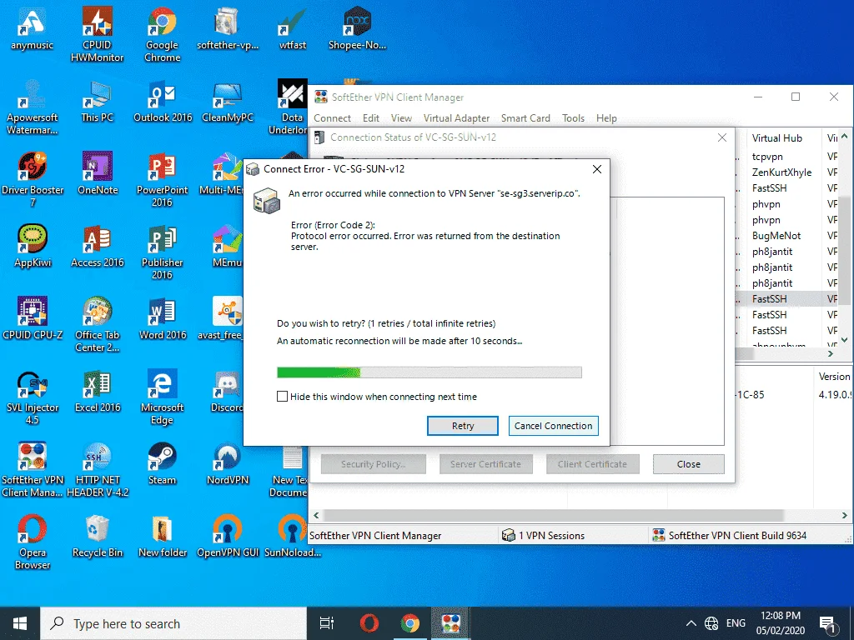This screenshot has height=640, width=854.
Task: Open the notification center icon
Action: [x=828, y=625]
